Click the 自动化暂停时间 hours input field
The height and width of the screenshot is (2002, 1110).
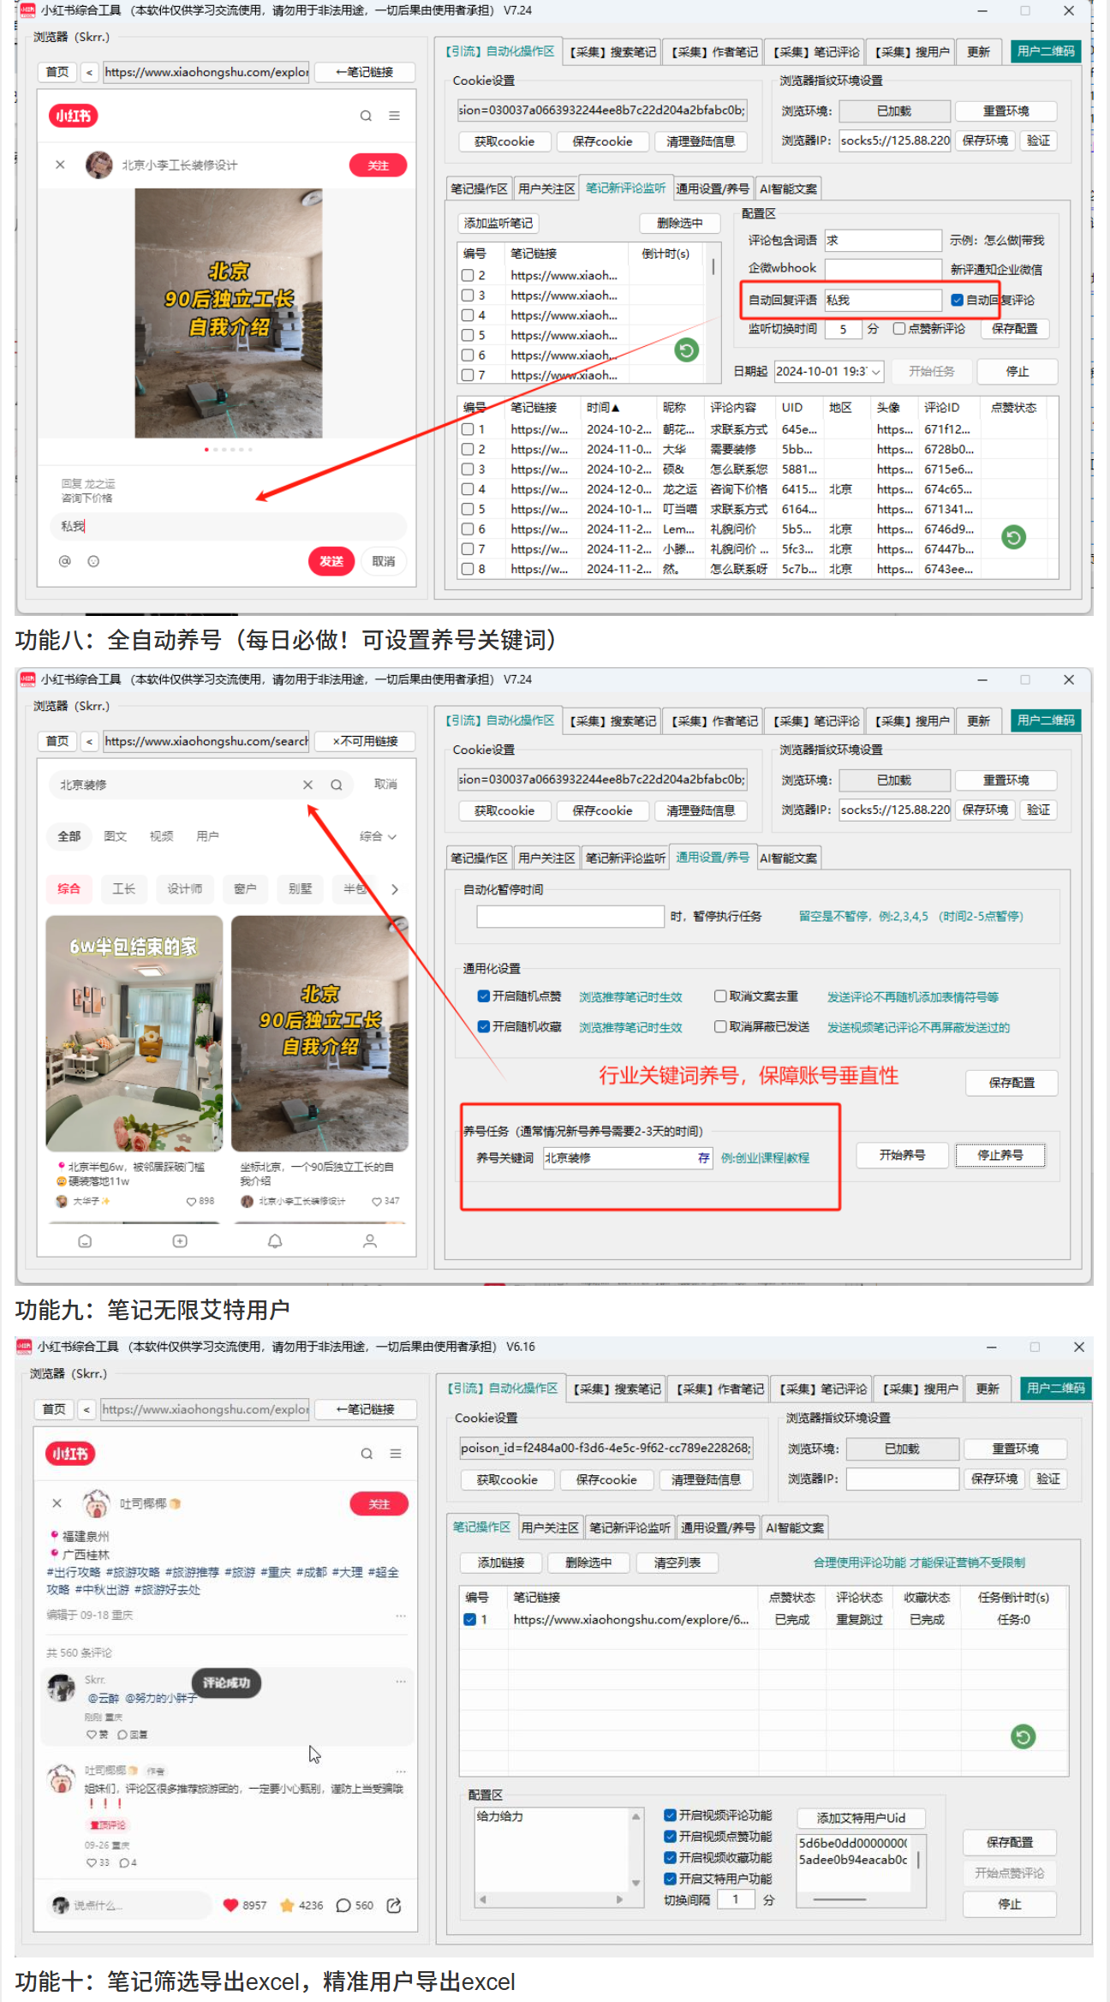[x=570, y=916]
